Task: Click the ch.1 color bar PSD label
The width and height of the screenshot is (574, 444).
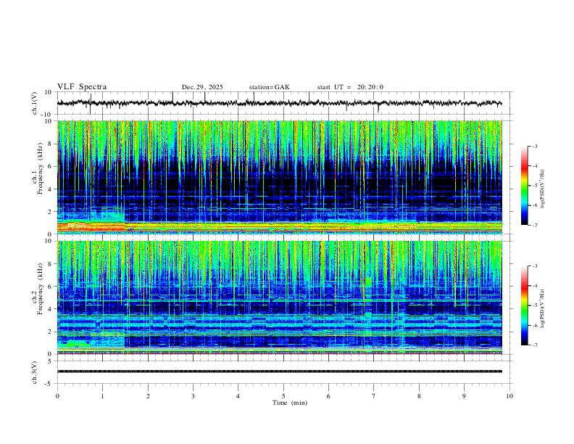Action: pos(543,189)
